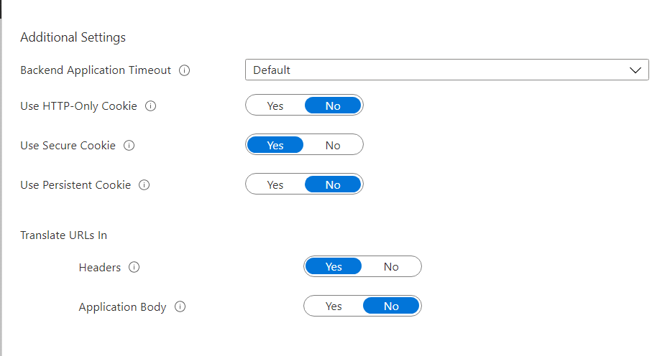Click info icon next to Use Secure Cookie
This screenshot has width=670, height=356.
(129, 146)
